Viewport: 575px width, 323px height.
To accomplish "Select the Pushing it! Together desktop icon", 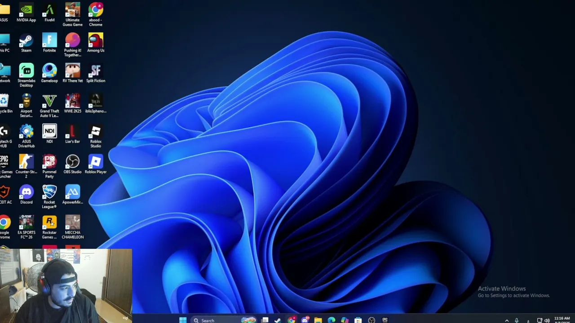I will click(x=72, y=45).
